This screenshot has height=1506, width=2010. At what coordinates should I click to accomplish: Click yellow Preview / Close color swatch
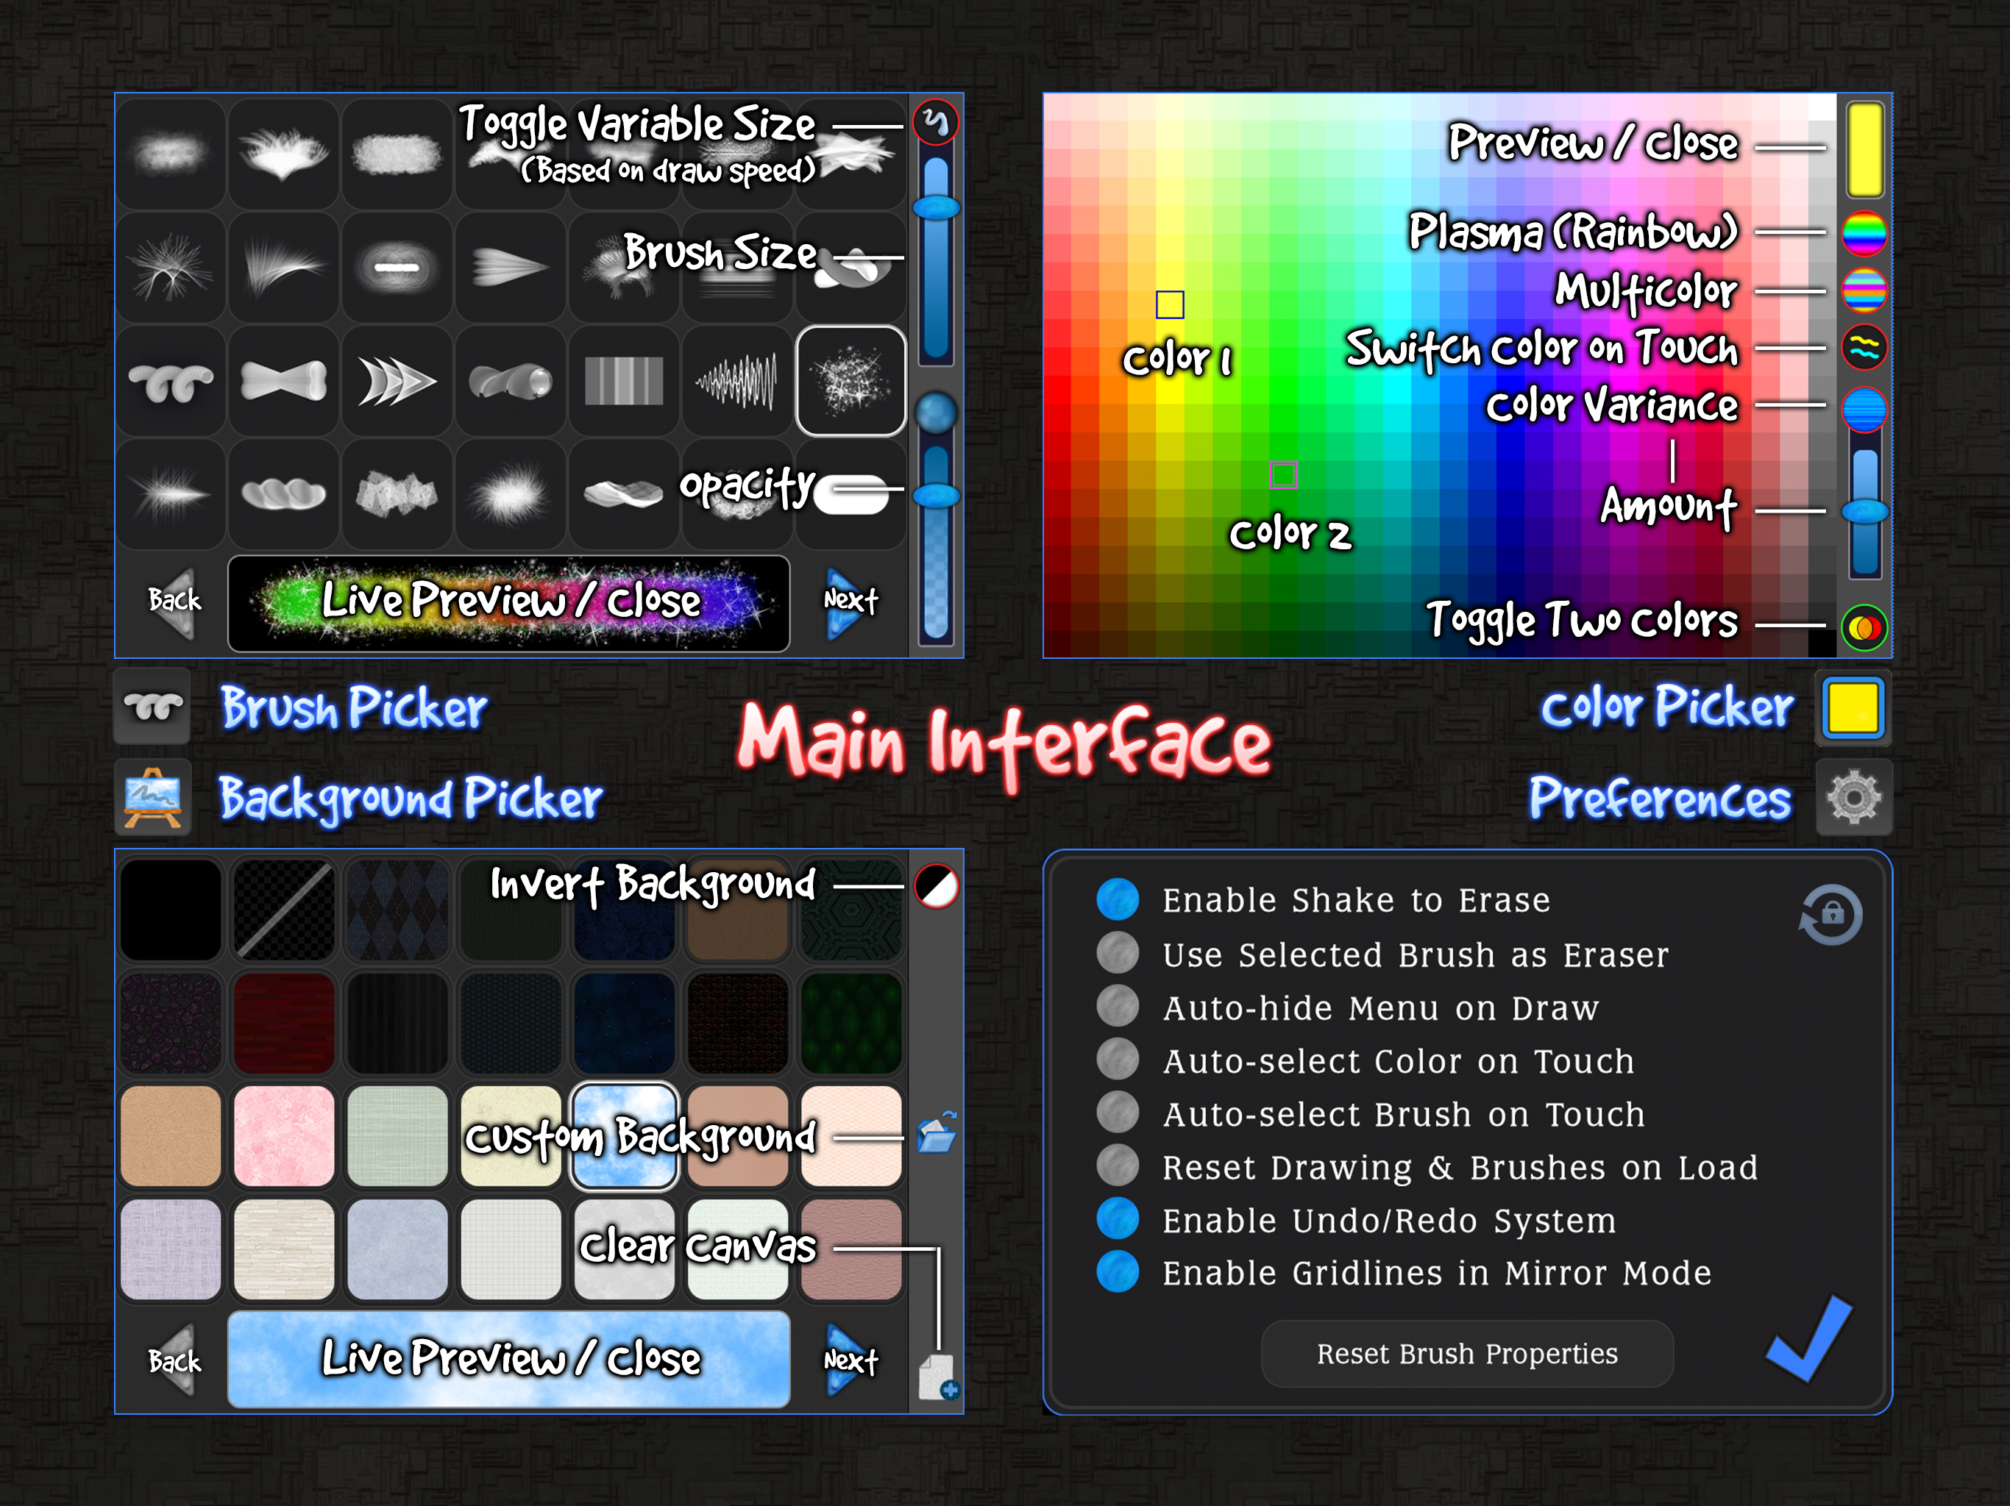1864,150
